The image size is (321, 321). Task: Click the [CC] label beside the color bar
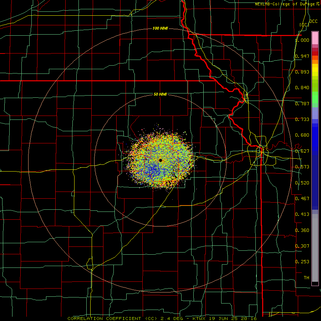305,25
